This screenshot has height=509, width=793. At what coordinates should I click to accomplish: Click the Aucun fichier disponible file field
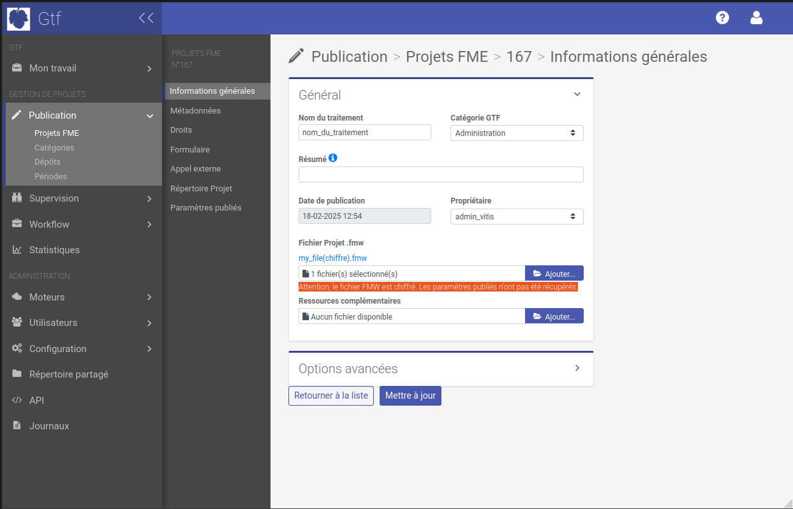click(411, 316)
